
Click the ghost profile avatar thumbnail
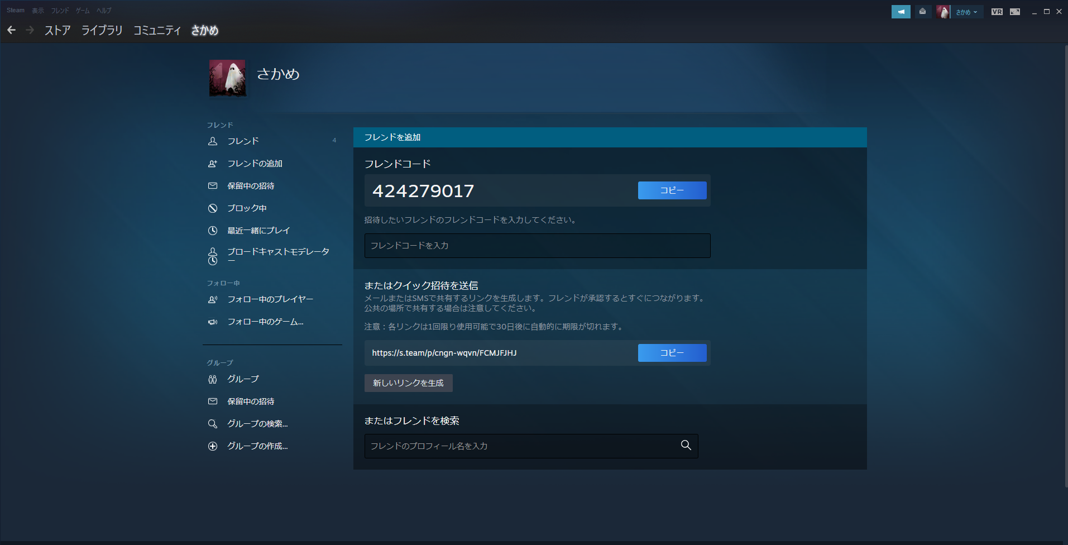click(227, 78)
